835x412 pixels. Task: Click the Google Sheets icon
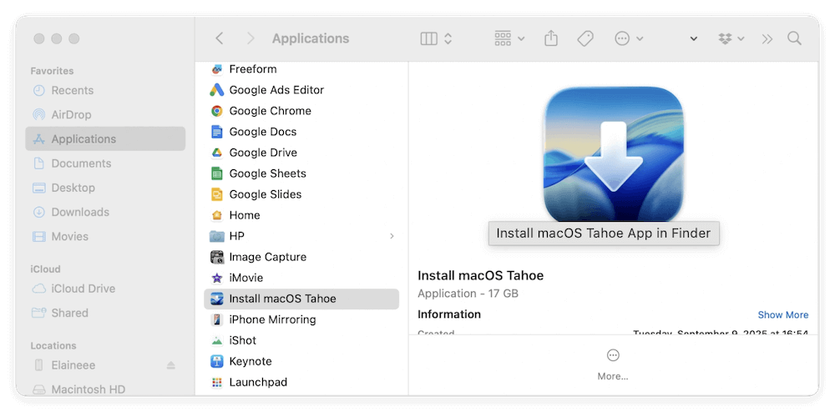[x=216, y=173]
